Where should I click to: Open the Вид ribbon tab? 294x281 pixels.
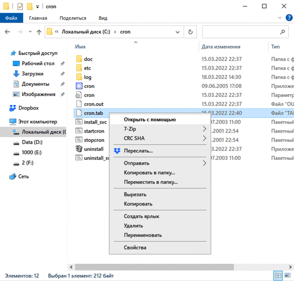103,18
